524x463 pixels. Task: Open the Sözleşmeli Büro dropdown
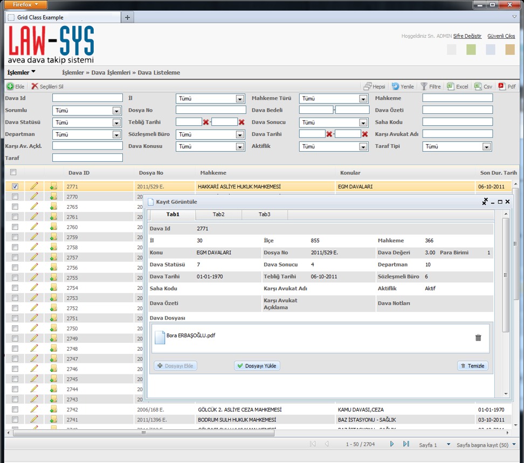click(210, 134)
